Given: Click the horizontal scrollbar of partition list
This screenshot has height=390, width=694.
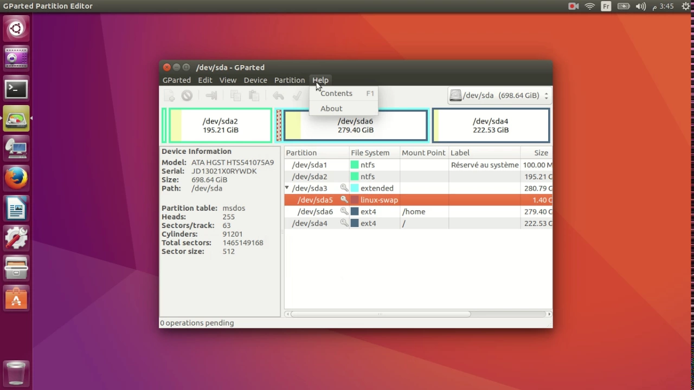Looking at the screenshot, I should pos(381,314).
